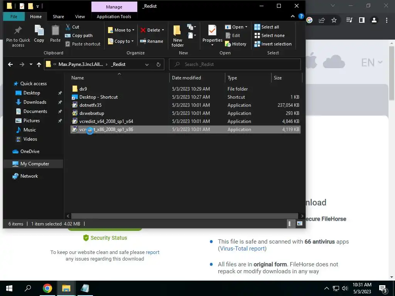Image resolution: width=395 pixels, height=296 pixels.
Task: Switch to the Home ribbon tab
Action: coord(36,17)
